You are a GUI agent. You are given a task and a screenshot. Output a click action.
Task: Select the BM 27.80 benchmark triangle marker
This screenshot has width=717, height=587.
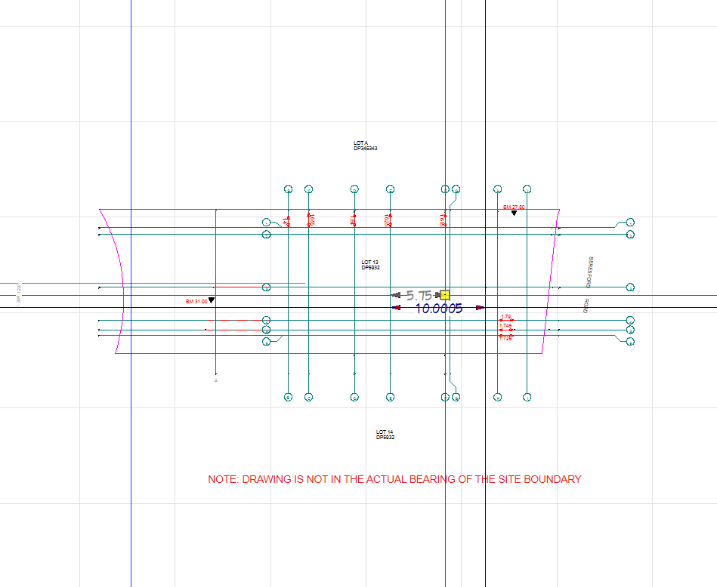(x=514, y=214)
